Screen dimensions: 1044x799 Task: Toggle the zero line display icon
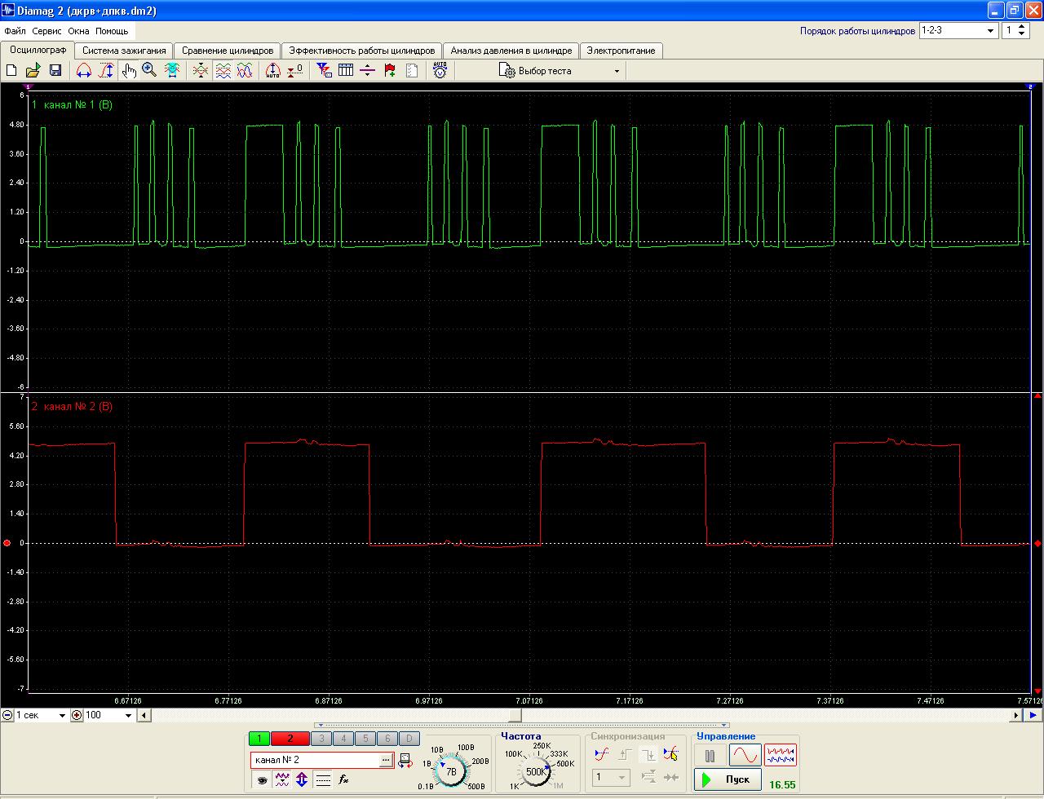pos(323,779)
